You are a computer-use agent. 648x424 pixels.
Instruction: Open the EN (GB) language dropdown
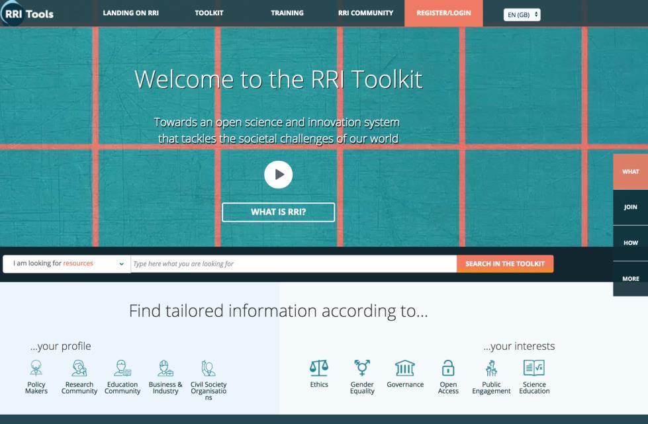tap(522, 15)
